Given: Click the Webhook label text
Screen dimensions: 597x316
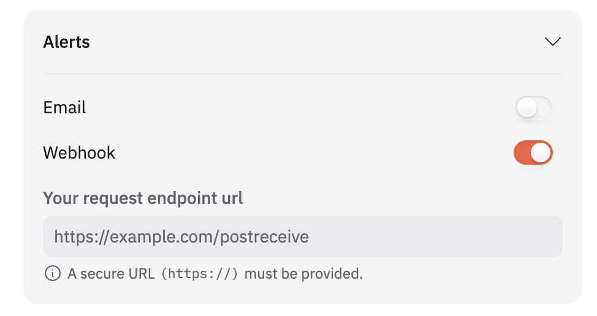Looking at the screenshot, I should 79,153.
